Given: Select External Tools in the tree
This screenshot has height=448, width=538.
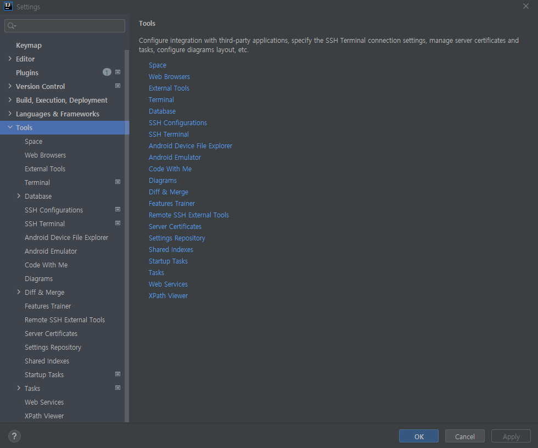Looking at the screenshot, I should [x=45, y=169].
